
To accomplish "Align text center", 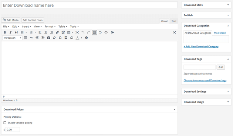I will point(46,32).
